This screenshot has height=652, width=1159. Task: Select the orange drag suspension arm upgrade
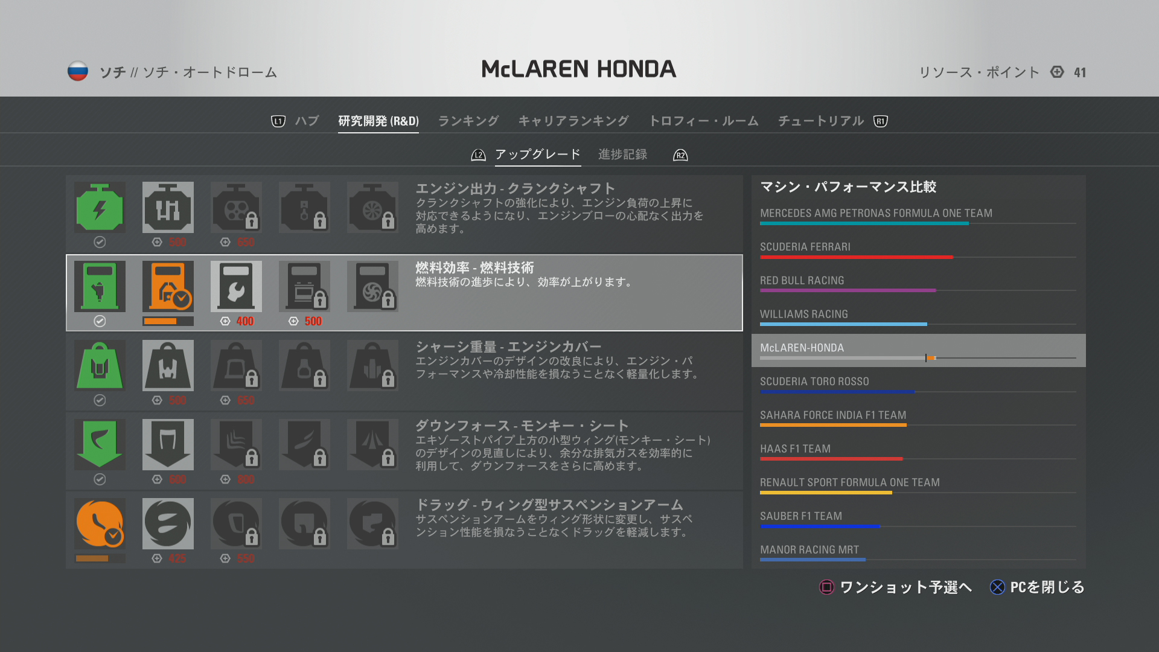[100, 524]
